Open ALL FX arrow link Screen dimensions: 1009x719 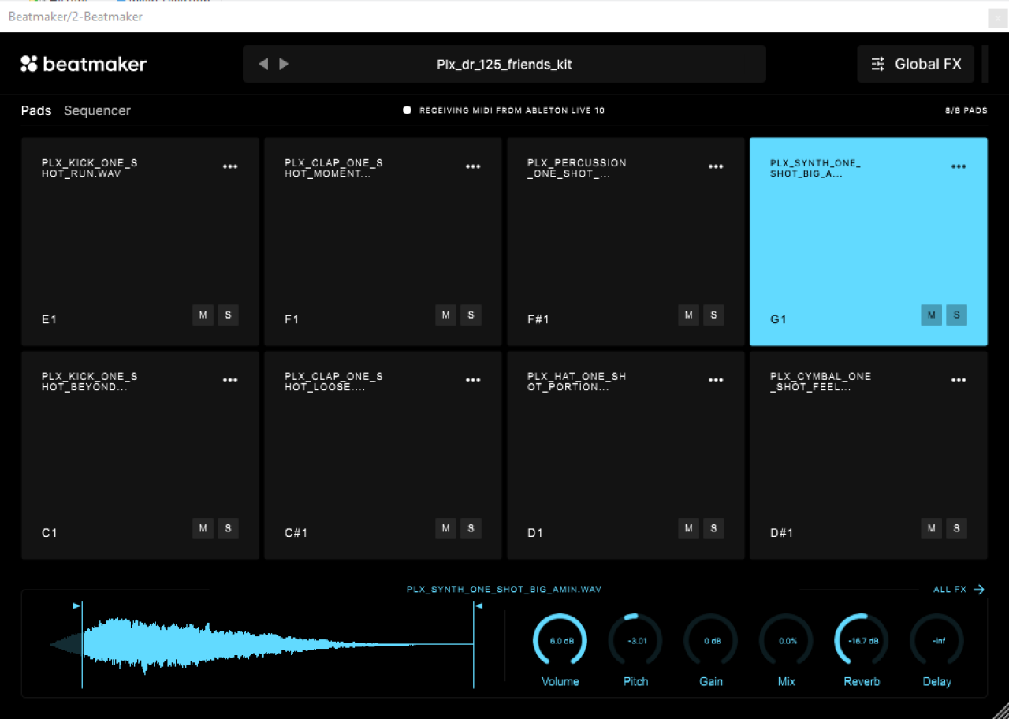point(959,589)
